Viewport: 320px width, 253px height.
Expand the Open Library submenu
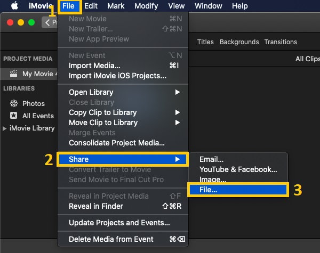(x=123, y=92)
